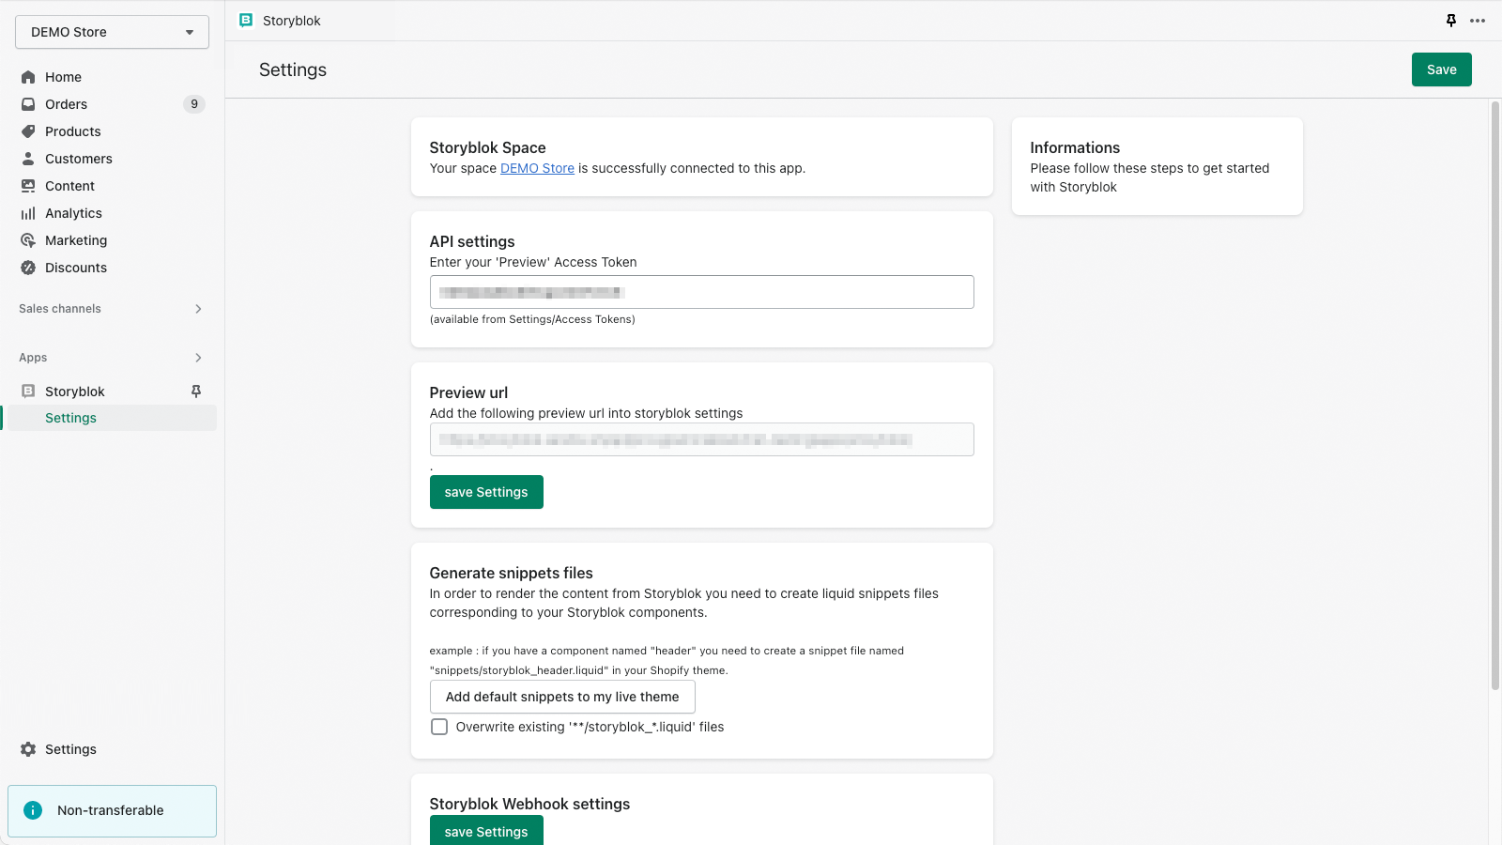Click the Marketing target icon
The width and height of the screenshot is (1502, 845).
click(x=28, y=240)
